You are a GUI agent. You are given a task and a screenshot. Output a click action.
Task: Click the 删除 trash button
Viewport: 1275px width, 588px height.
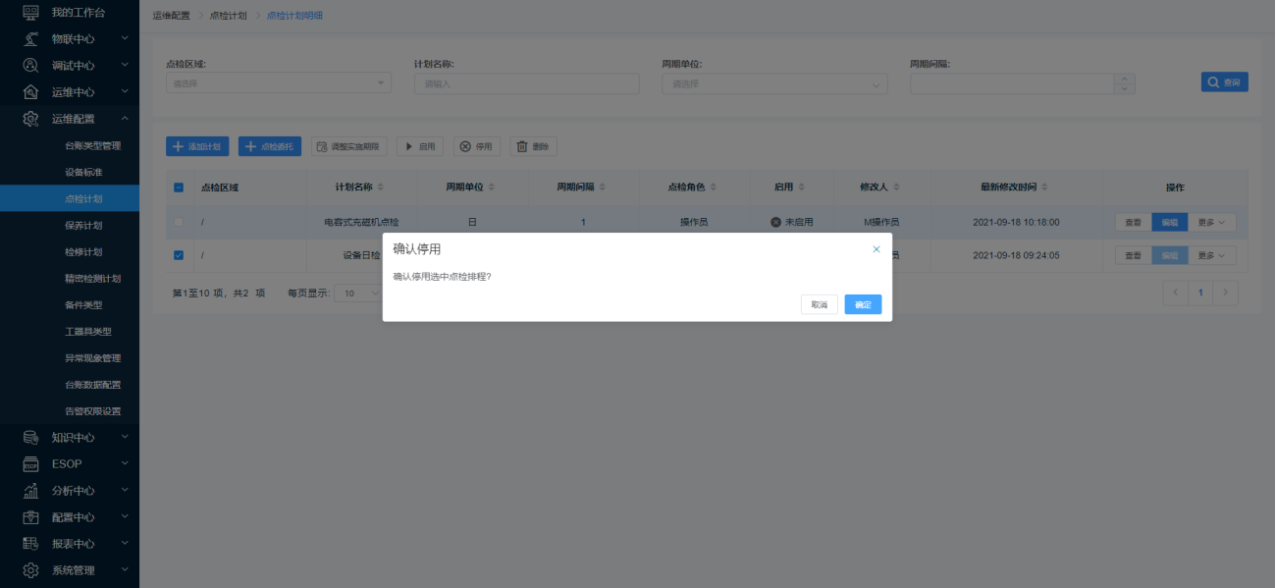(534, 146)
